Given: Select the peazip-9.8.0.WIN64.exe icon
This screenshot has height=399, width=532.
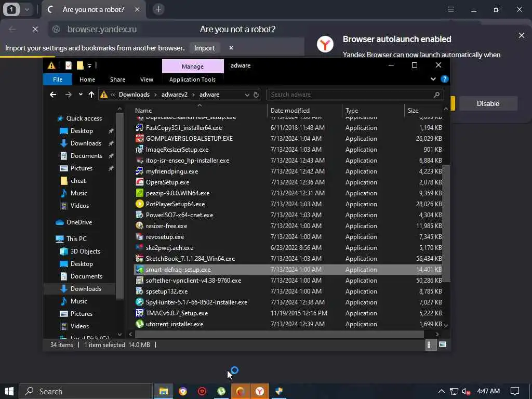Looking at the screenshot, I should [139, 193].
